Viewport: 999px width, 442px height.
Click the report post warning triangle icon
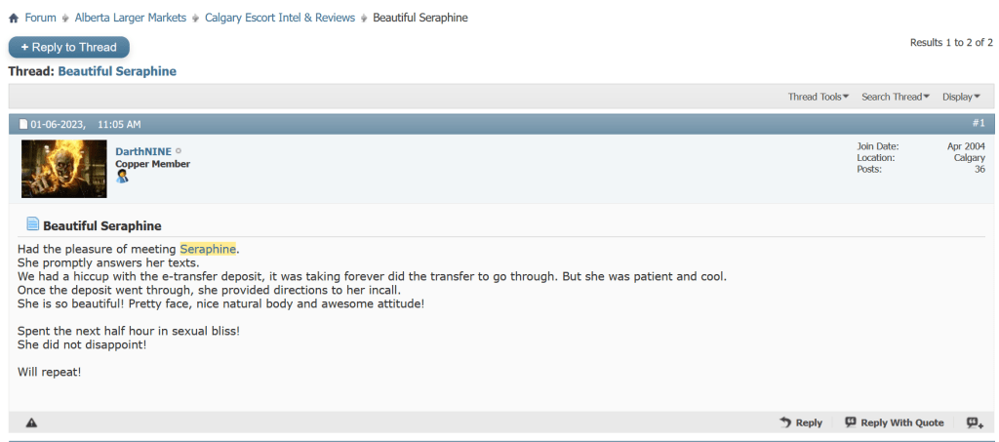point(31,422)
